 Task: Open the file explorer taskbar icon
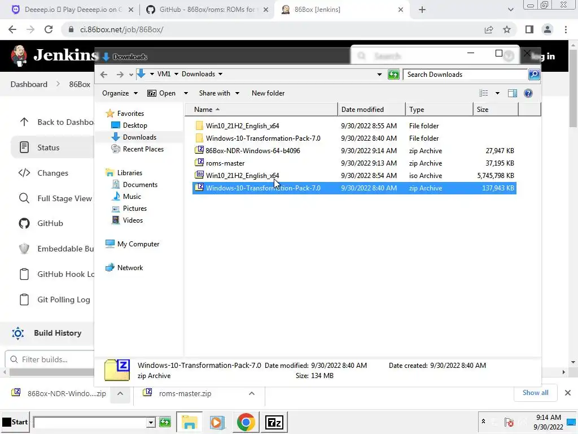click(x=190, y=422)
